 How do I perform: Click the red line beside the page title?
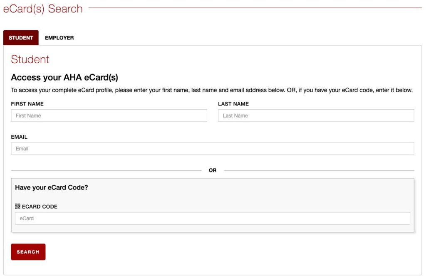(255, 8)
